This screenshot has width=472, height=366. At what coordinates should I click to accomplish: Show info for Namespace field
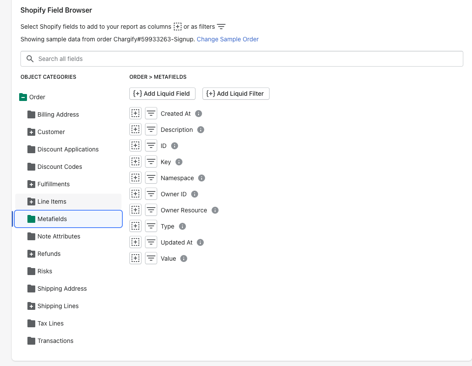click(202, 178)
